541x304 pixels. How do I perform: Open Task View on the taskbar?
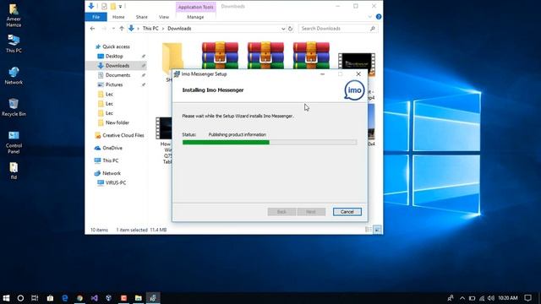(35, 298)
